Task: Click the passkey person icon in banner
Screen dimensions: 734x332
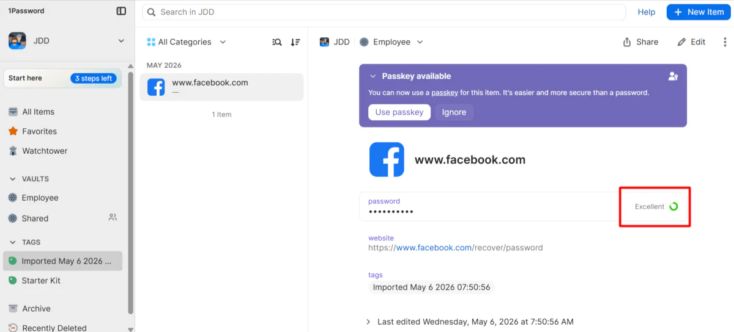Action: pos(673,76)
